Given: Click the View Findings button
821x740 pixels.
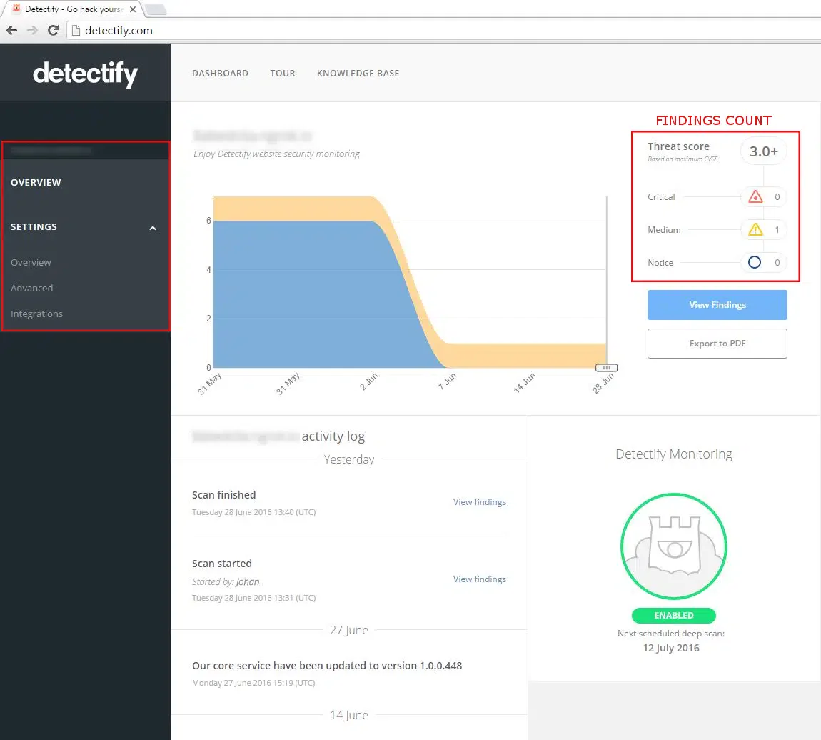Looking at the screenshot, I should pos(717,305).
